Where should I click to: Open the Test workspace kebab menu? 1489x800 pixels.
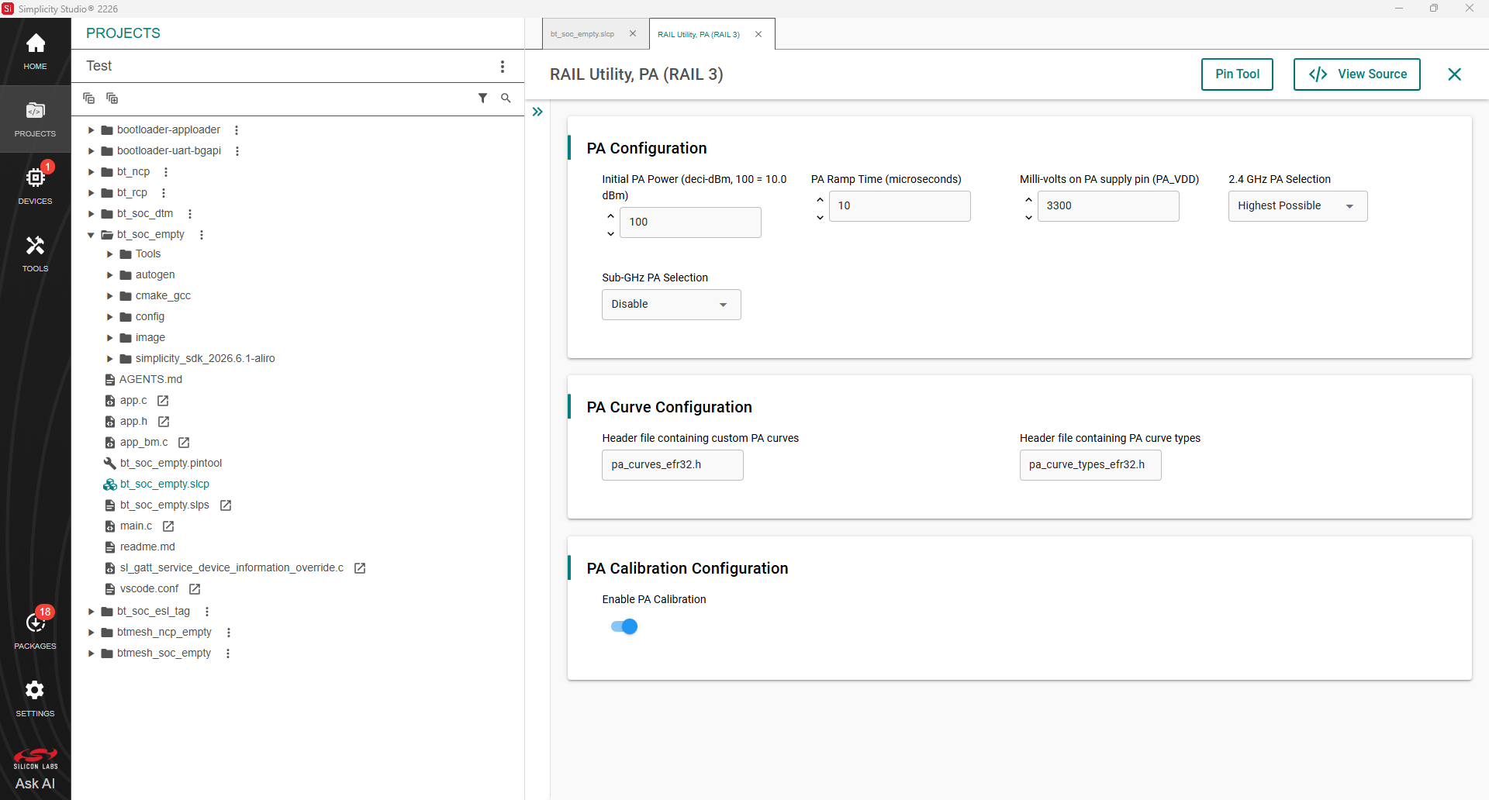(x=503, y=67)
